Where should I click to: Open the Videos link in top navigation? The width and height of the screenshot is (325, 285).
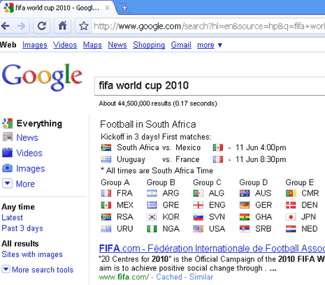tap(65, 45)
